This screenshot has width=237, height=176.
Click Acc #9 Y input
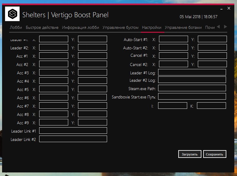point(93,122)
